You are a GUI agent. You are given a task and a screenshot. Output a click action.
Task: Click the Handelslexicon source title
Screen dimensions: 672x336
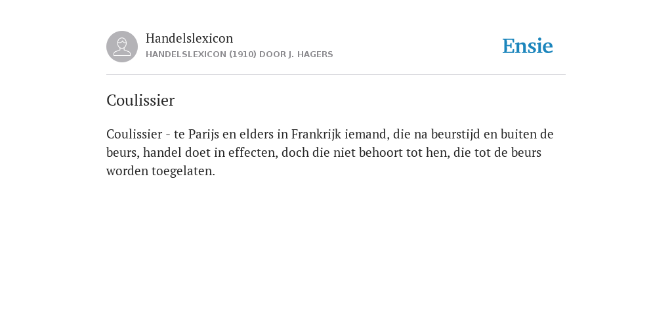(x=190, y=38)
